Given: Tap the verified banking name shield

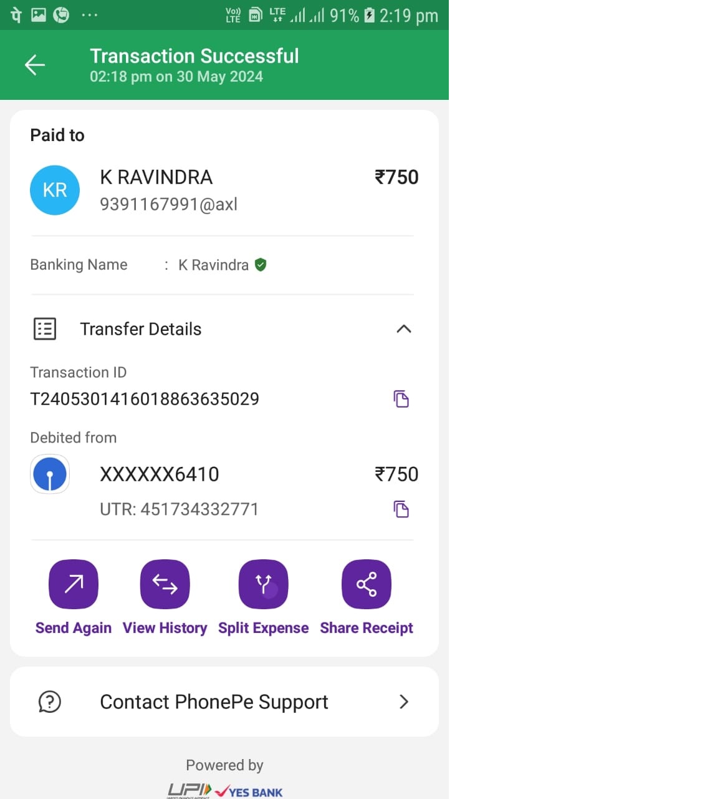Looking at the screenshot, I should (261, 265).
